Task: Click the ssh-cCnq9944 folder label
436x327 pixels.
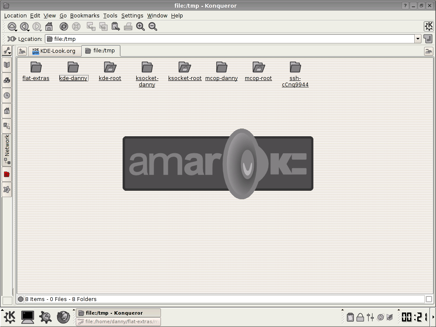Action: click(x=295, y=81)
